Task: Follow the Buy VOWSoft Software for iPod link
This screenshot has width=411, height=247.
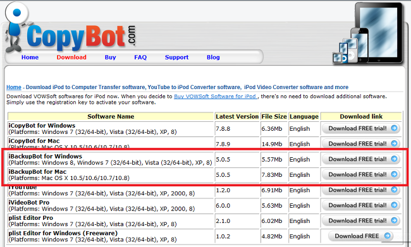Action: pos(216,97)
